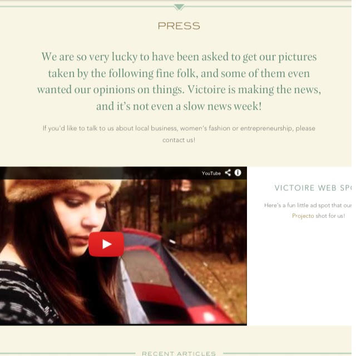Click "and it's not even a slow news week!"

pyautogui.click(x=179, y=106)
